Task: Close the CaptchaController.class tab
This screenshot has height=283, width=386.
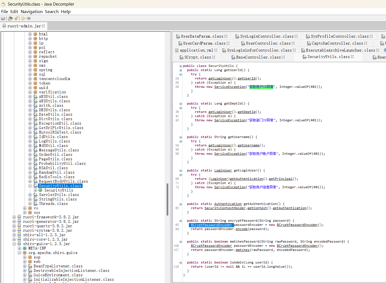Action: click(x=366, y=43)
